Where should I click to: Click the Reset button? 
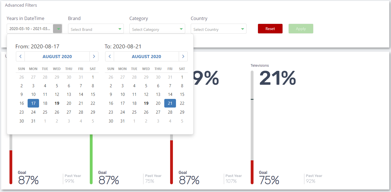[x=270, y=29]
